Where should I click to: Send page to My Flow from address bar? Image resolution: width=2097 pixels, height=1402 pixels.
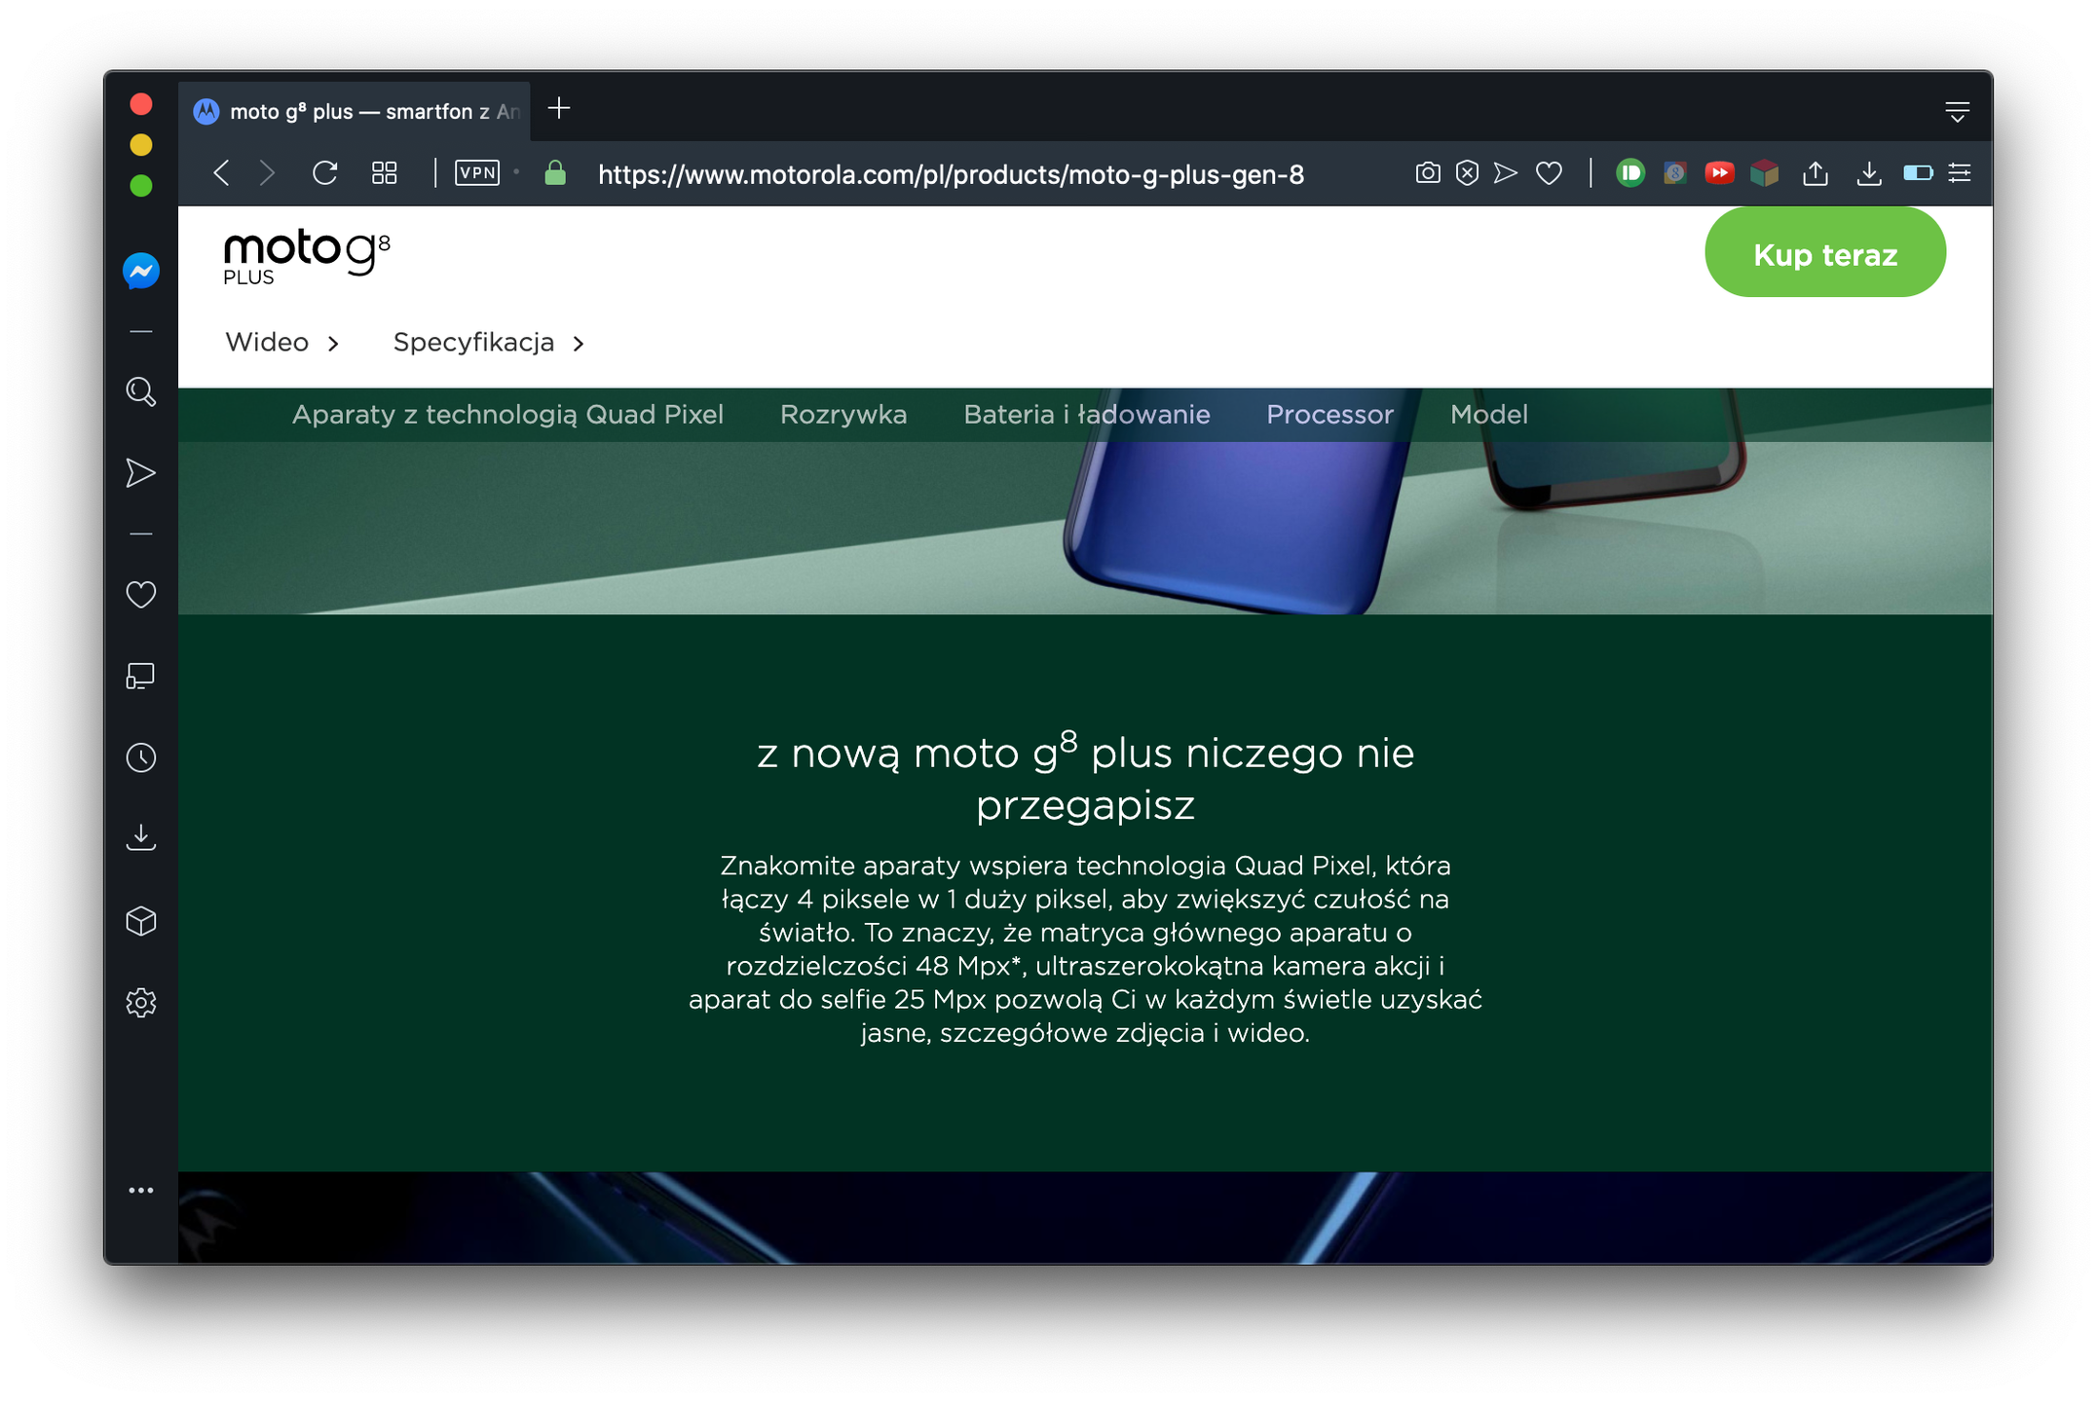pos(1506,173)
